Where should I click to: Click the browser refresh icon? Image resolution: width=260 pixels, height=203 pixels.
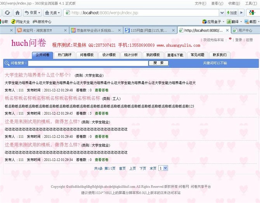(x=7, y=13)
